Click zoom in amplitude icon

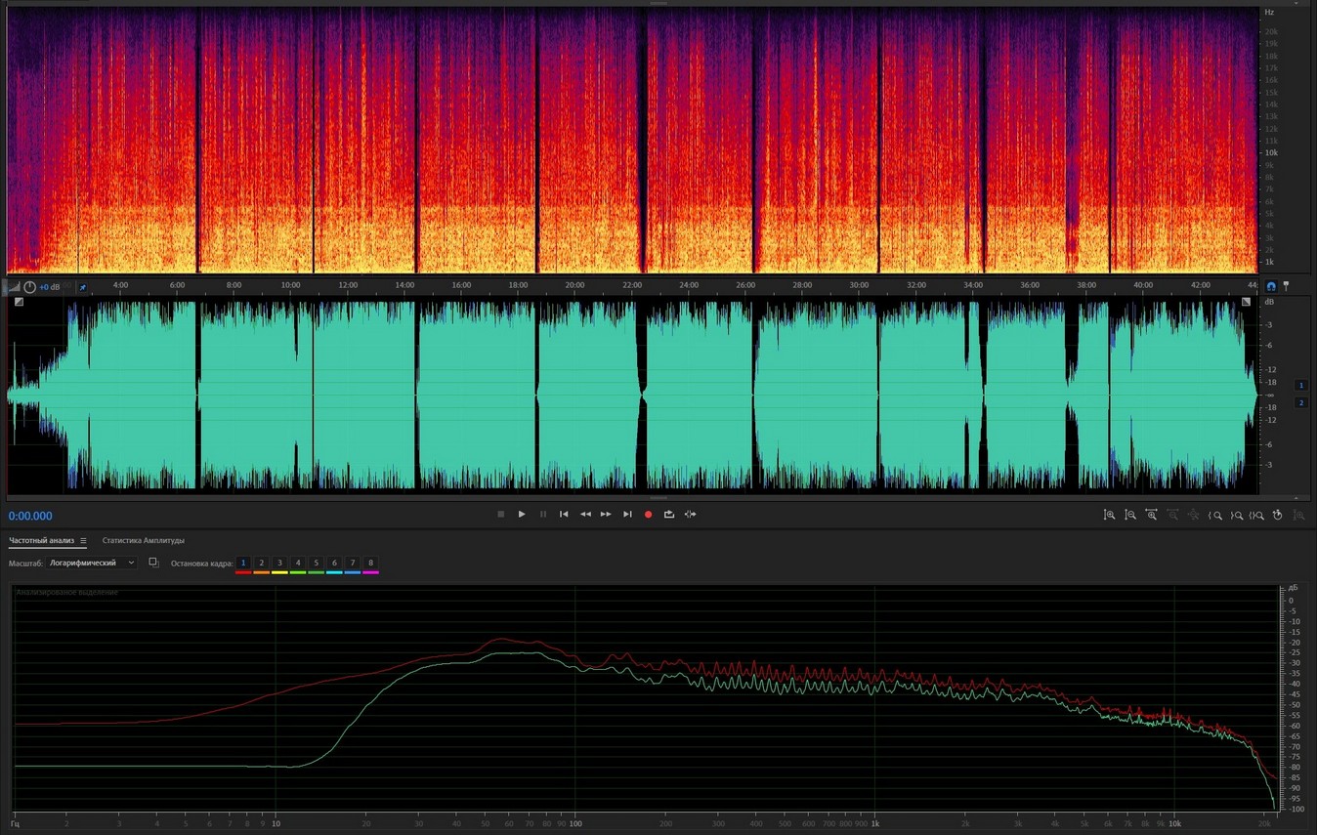[1109, 515]
